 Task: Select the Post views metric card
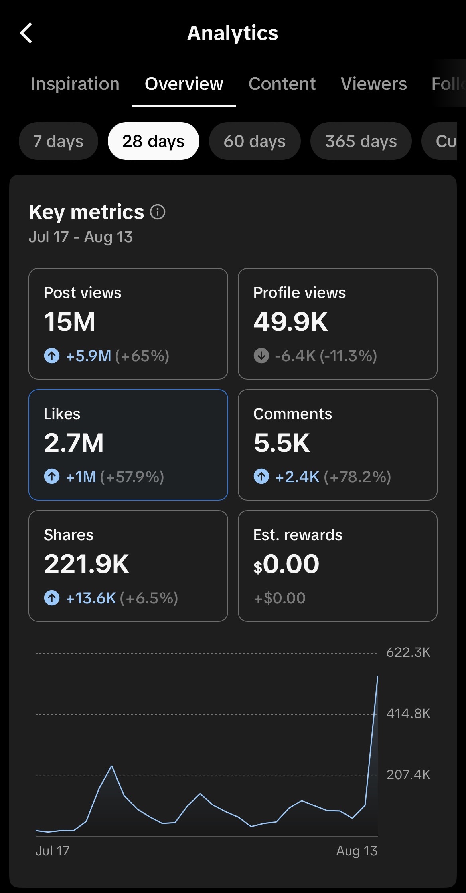tap(128, 324)
